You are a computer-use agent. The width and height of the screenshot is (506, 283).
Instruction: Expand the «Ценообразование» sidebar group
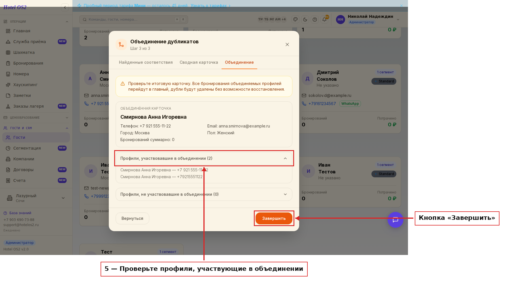[x=36, y=118]
